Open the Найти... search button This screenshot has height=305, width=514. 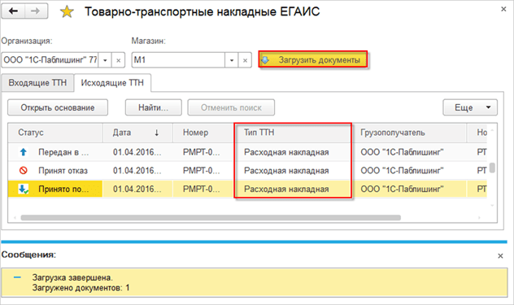tap(154, 107)
